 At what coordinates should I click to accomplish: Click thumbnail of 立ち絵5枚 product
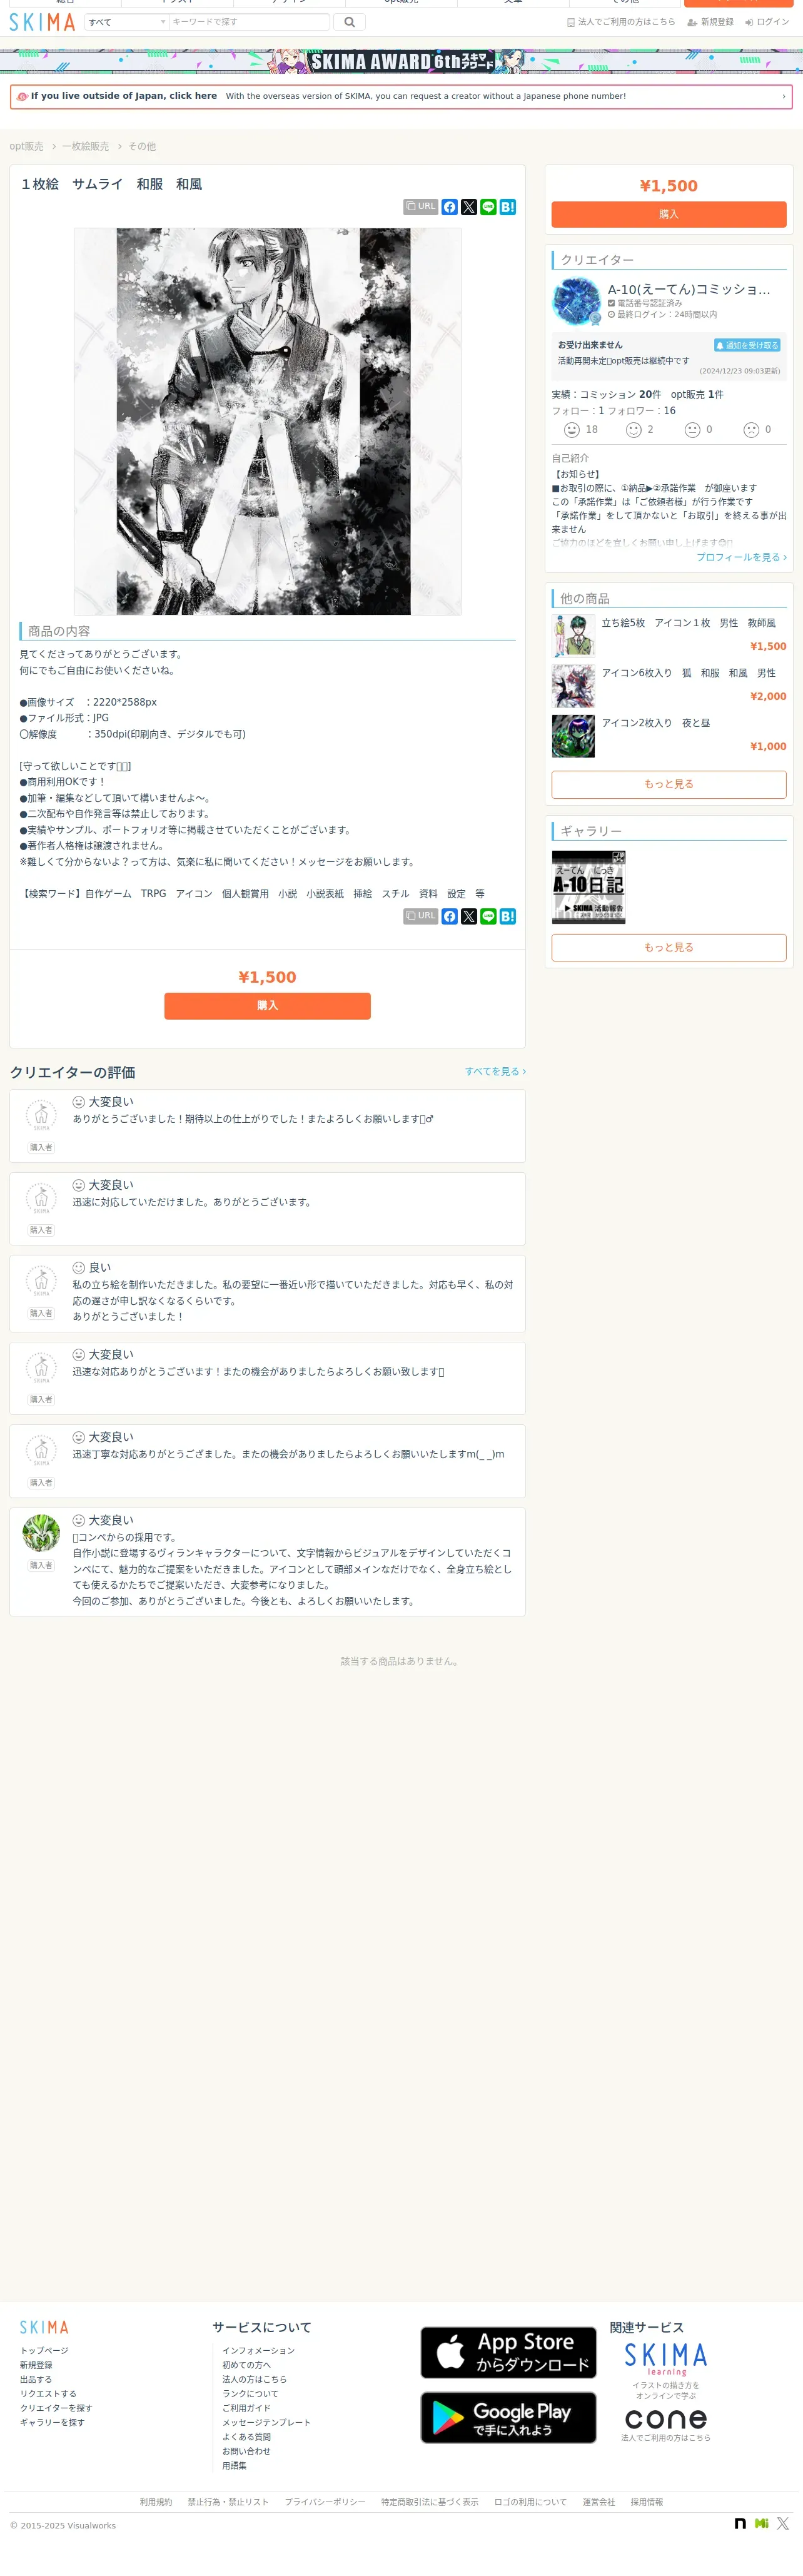pyautogui.click(x=573, y=636)
